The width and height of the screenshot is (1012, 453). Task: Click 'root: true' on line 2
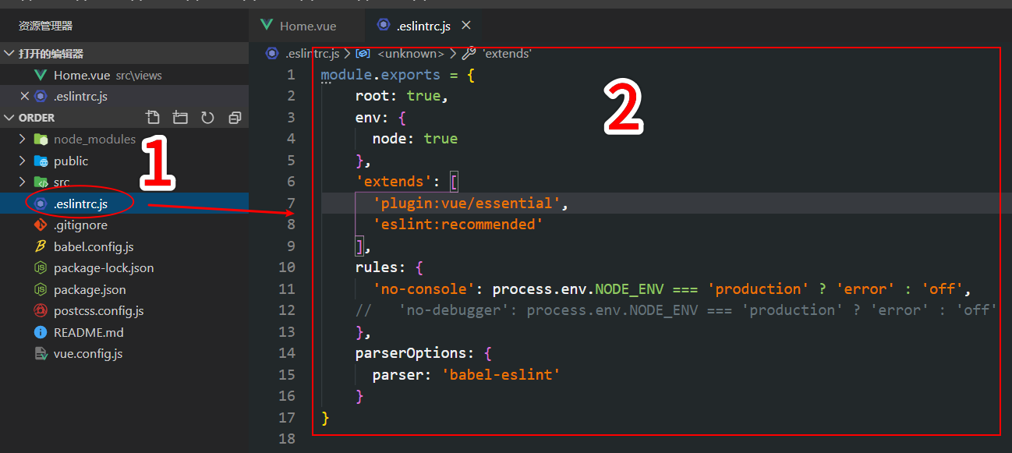pos(398,97)
